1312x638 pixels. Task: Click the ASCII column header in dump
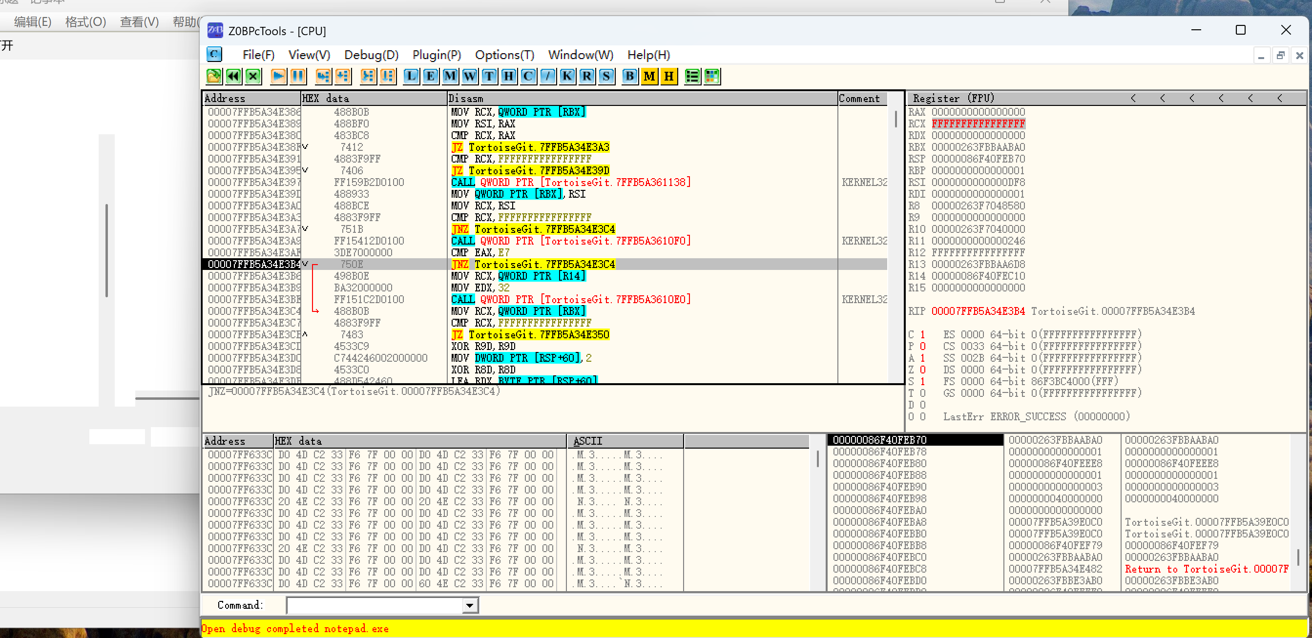click(625, 441)
